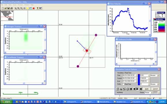Screen dimensions: 167x104
Task: Open the Retain dropdown
Action: point(152,93)
